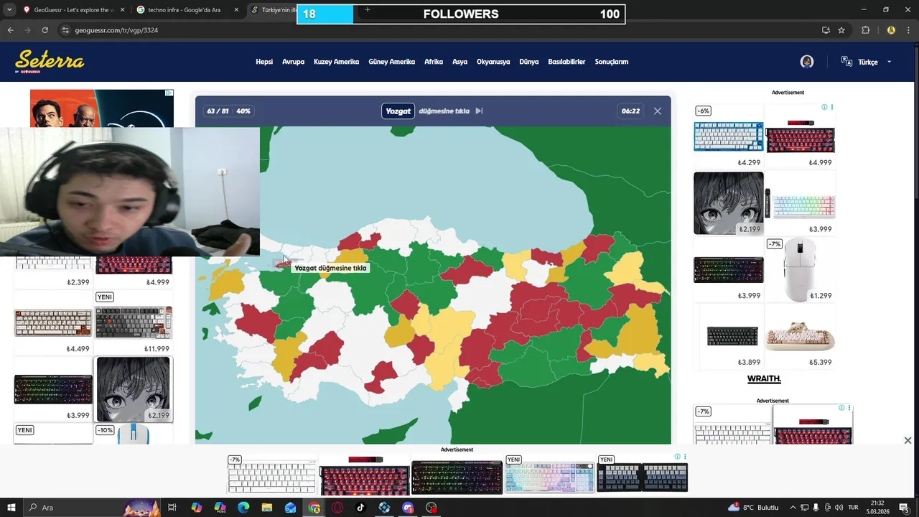View site information icon in address bar
919x517 pixels.
(65, 30)
